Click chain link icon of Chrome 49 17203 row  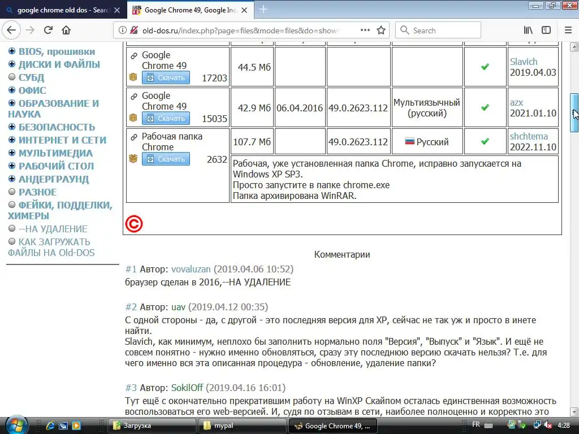[x=133, y=56]
